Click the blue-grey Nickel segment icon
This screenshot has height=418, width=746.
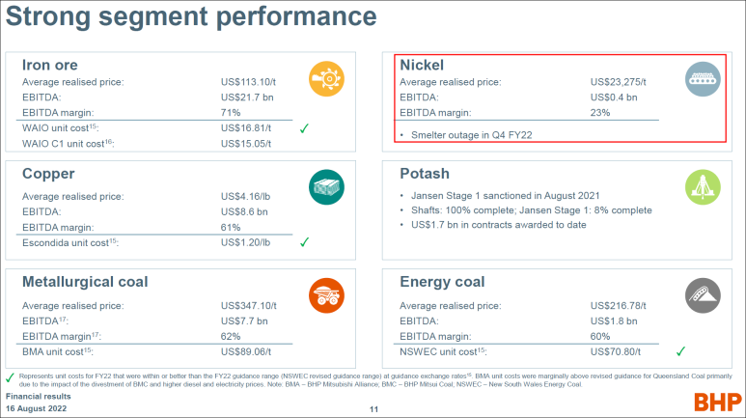[703, 78]
